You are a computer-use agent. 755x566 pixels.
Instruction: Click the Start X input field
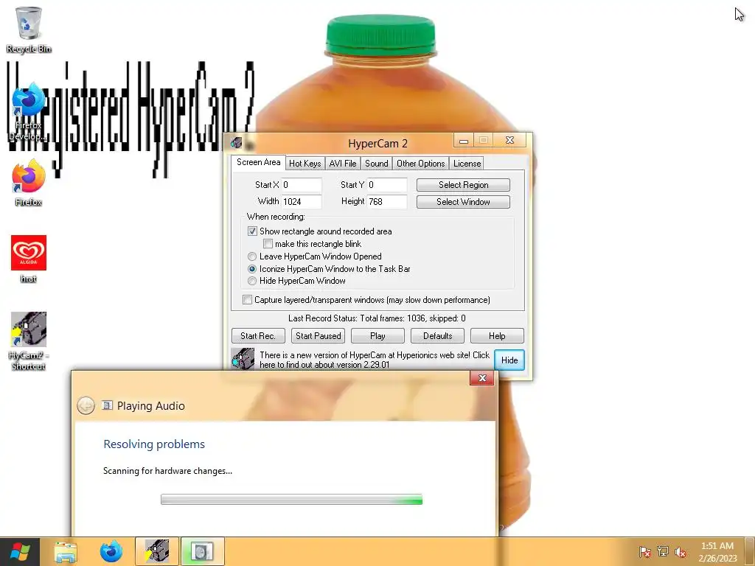click(x=302, y=185)
